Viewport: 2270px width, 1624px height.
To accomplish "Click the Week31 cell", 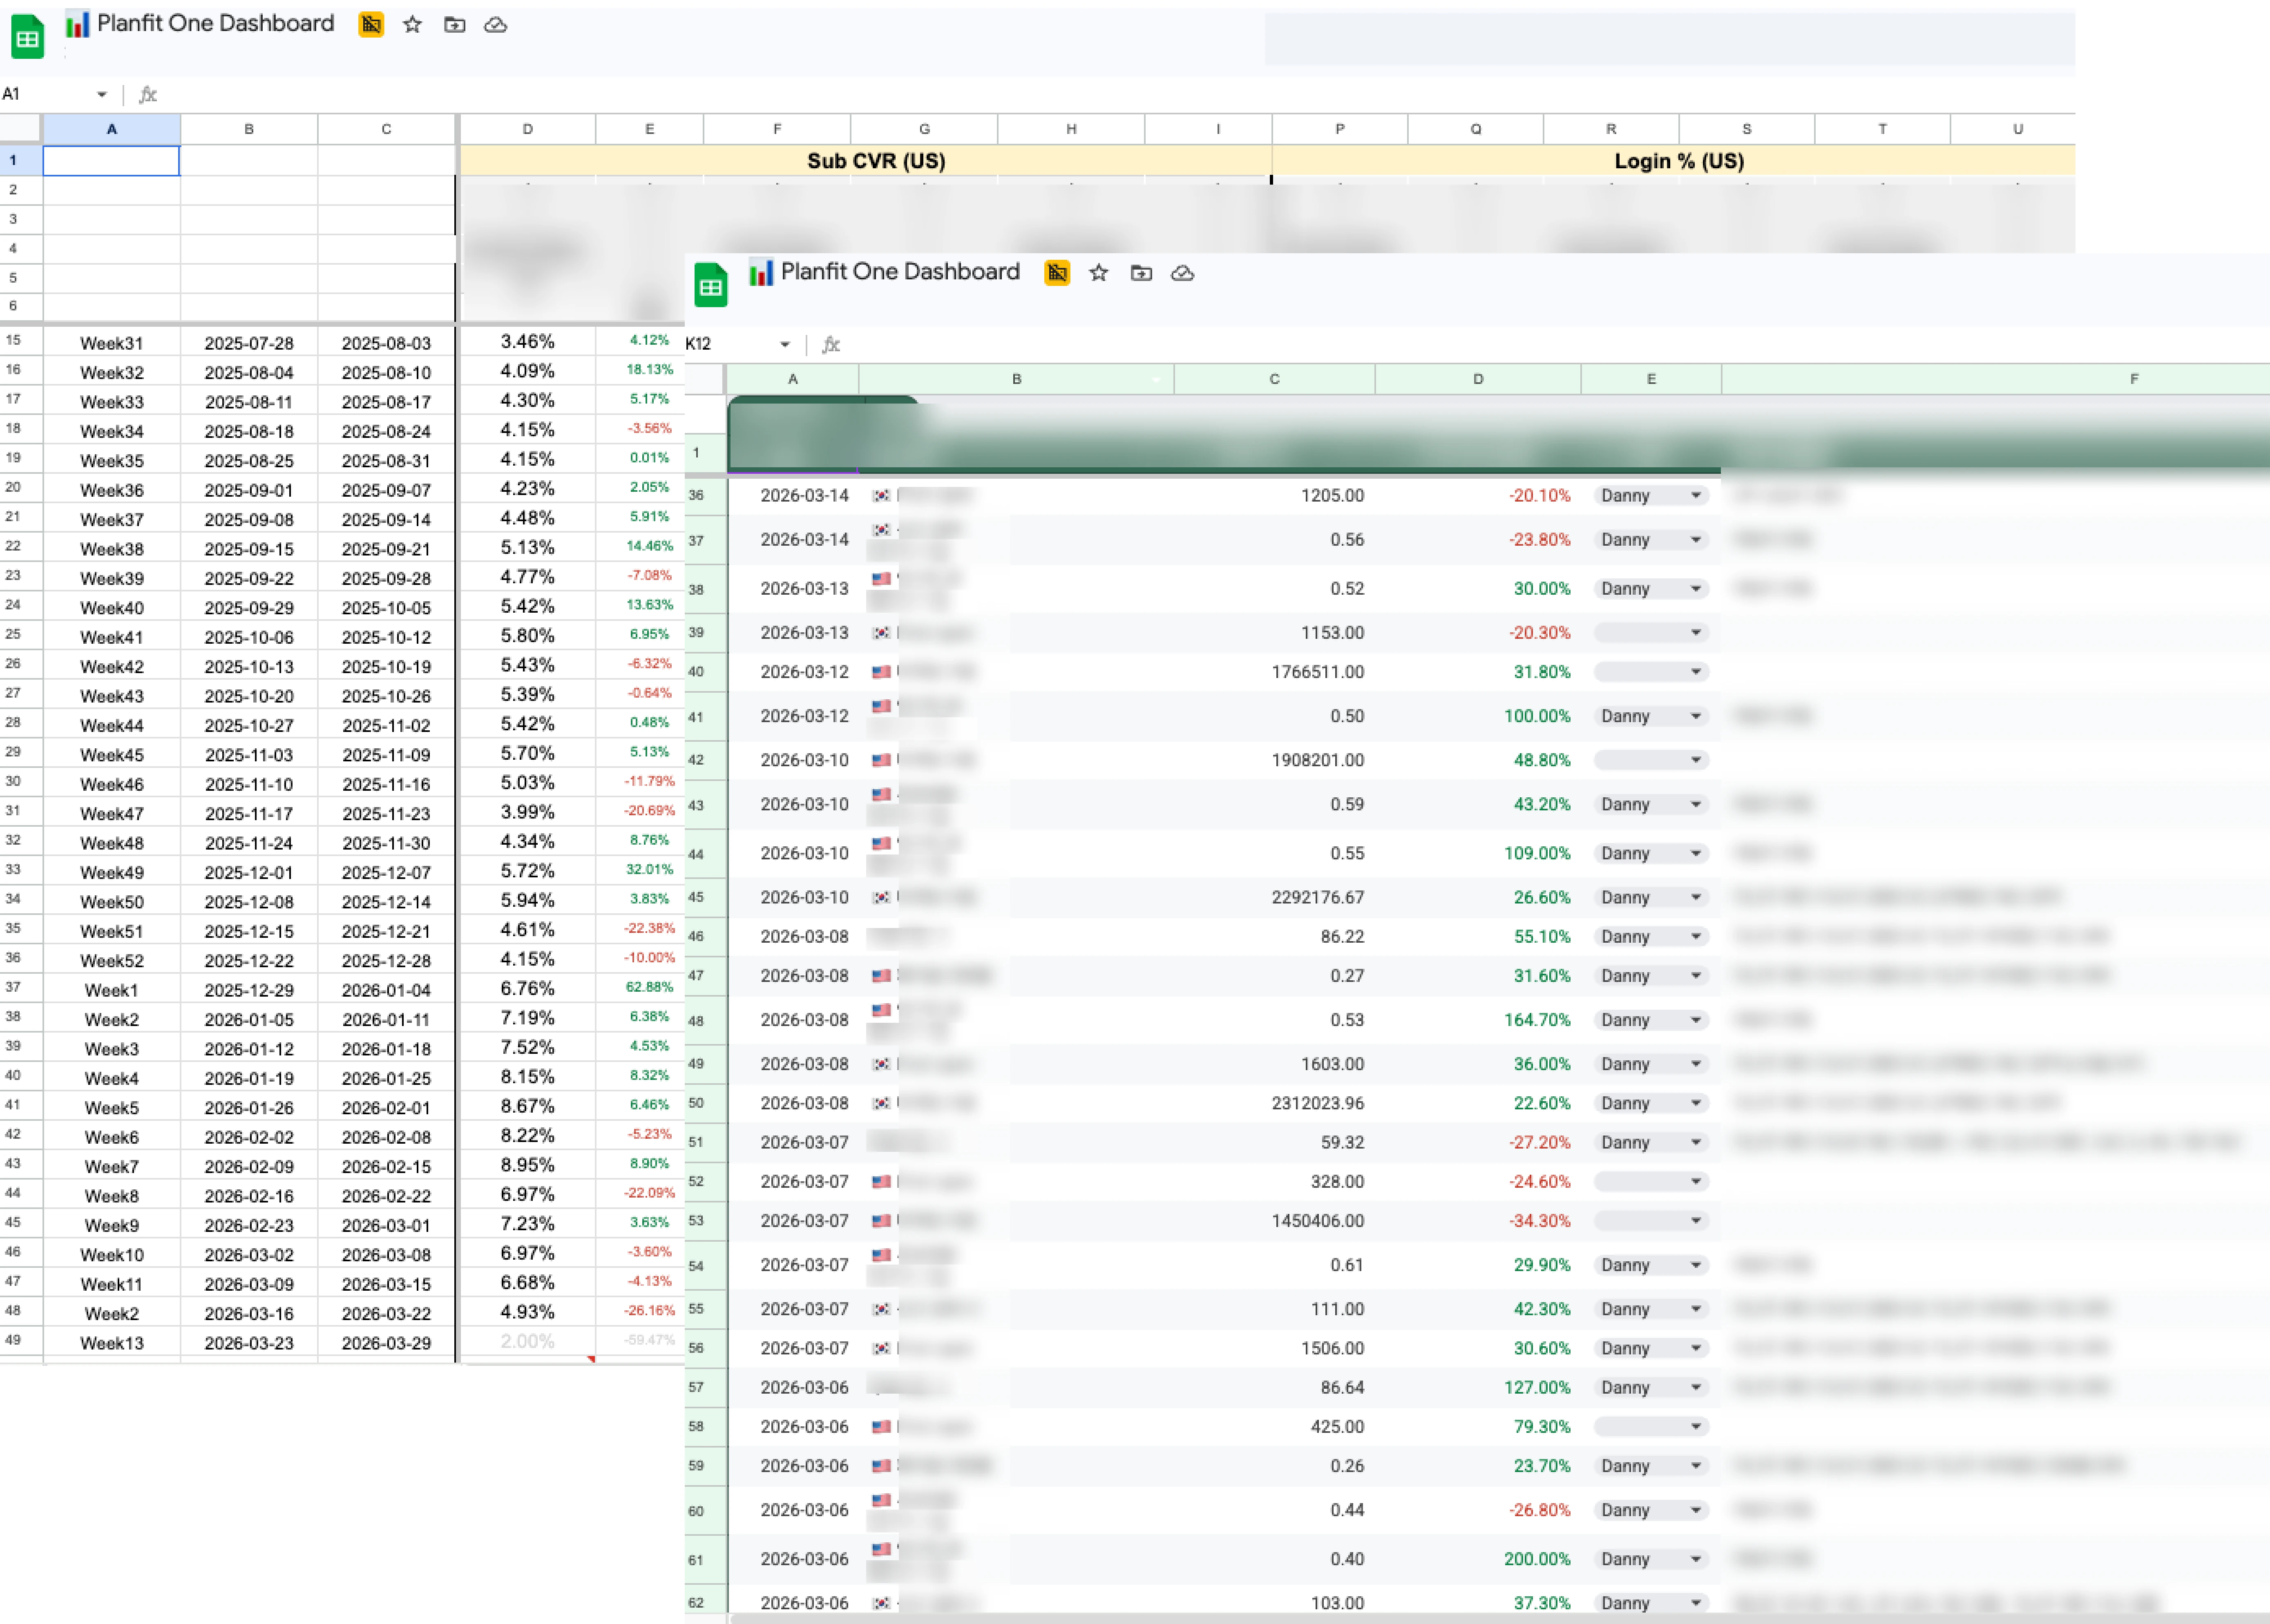I will [x=112, y=342].
